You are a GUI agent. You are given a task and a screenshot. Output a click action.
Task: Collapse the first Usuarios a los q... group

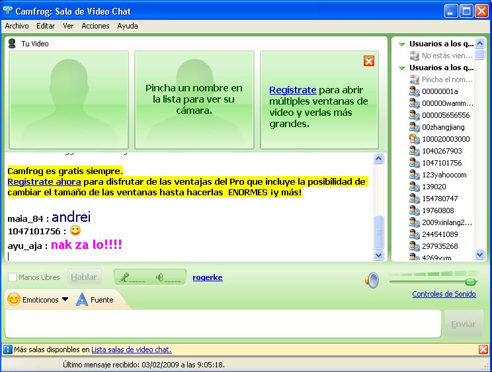[x=401, y=44]
